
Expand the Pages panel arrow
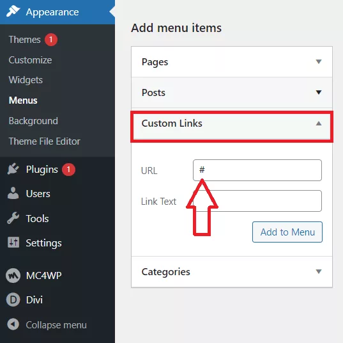pyautogui.click(x=319, y=61)
